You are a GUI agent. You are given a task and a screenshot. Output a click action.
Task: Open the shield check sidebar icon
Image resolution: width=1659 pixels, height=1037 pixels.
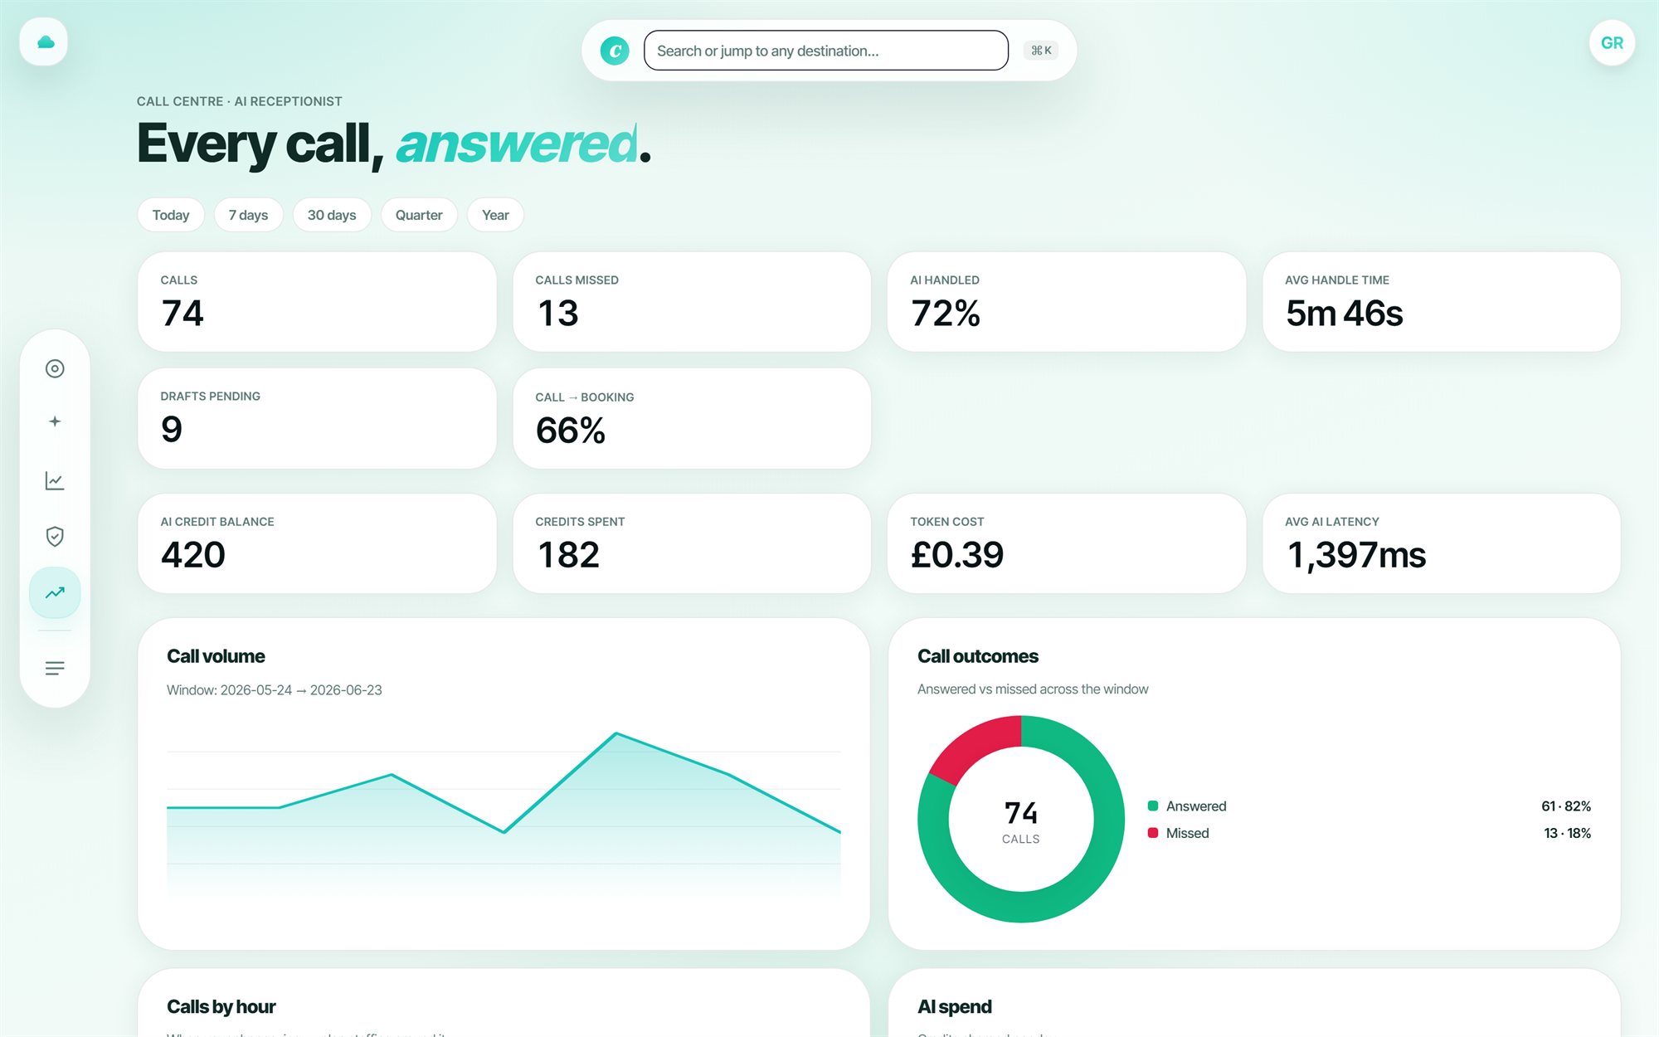pos(55,537)
